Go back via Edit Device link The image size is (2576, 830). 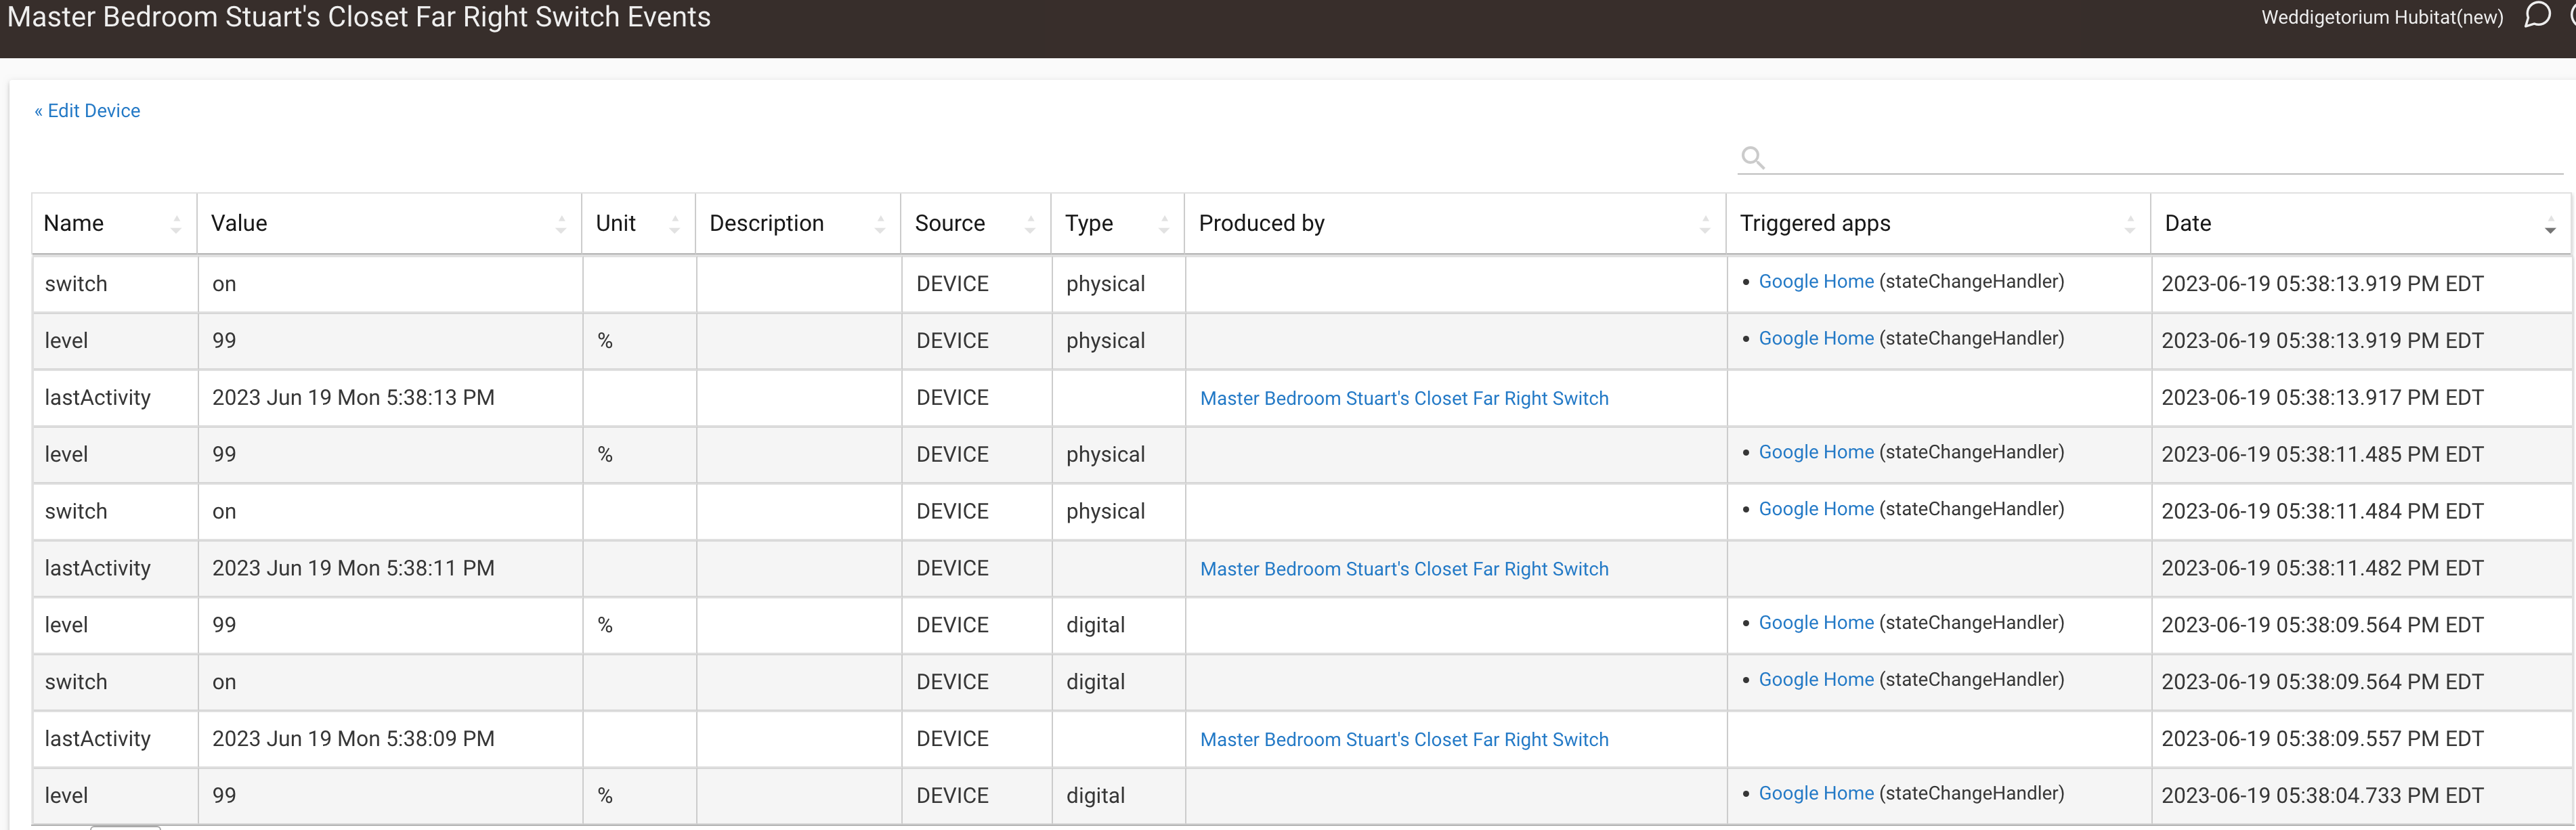(87, 111)
